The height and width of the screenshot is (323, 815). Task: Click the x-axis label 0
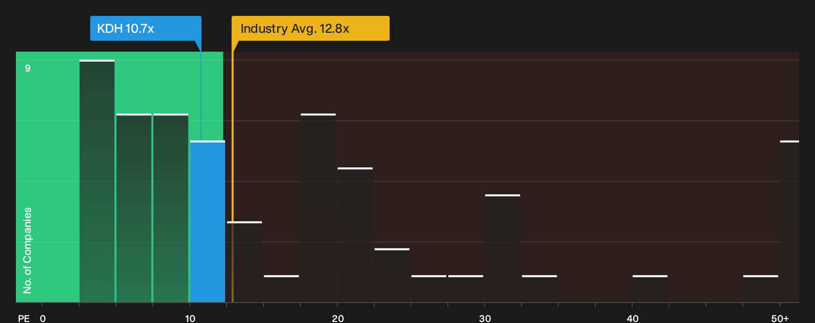click(43, 318)
